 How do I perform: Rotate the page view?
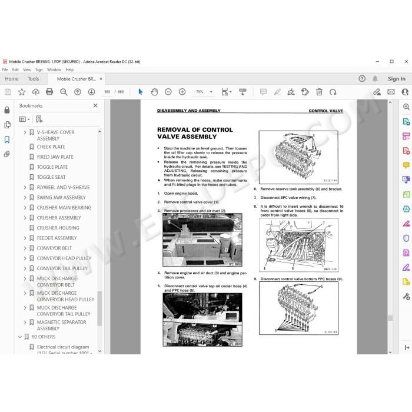[333, 92]
